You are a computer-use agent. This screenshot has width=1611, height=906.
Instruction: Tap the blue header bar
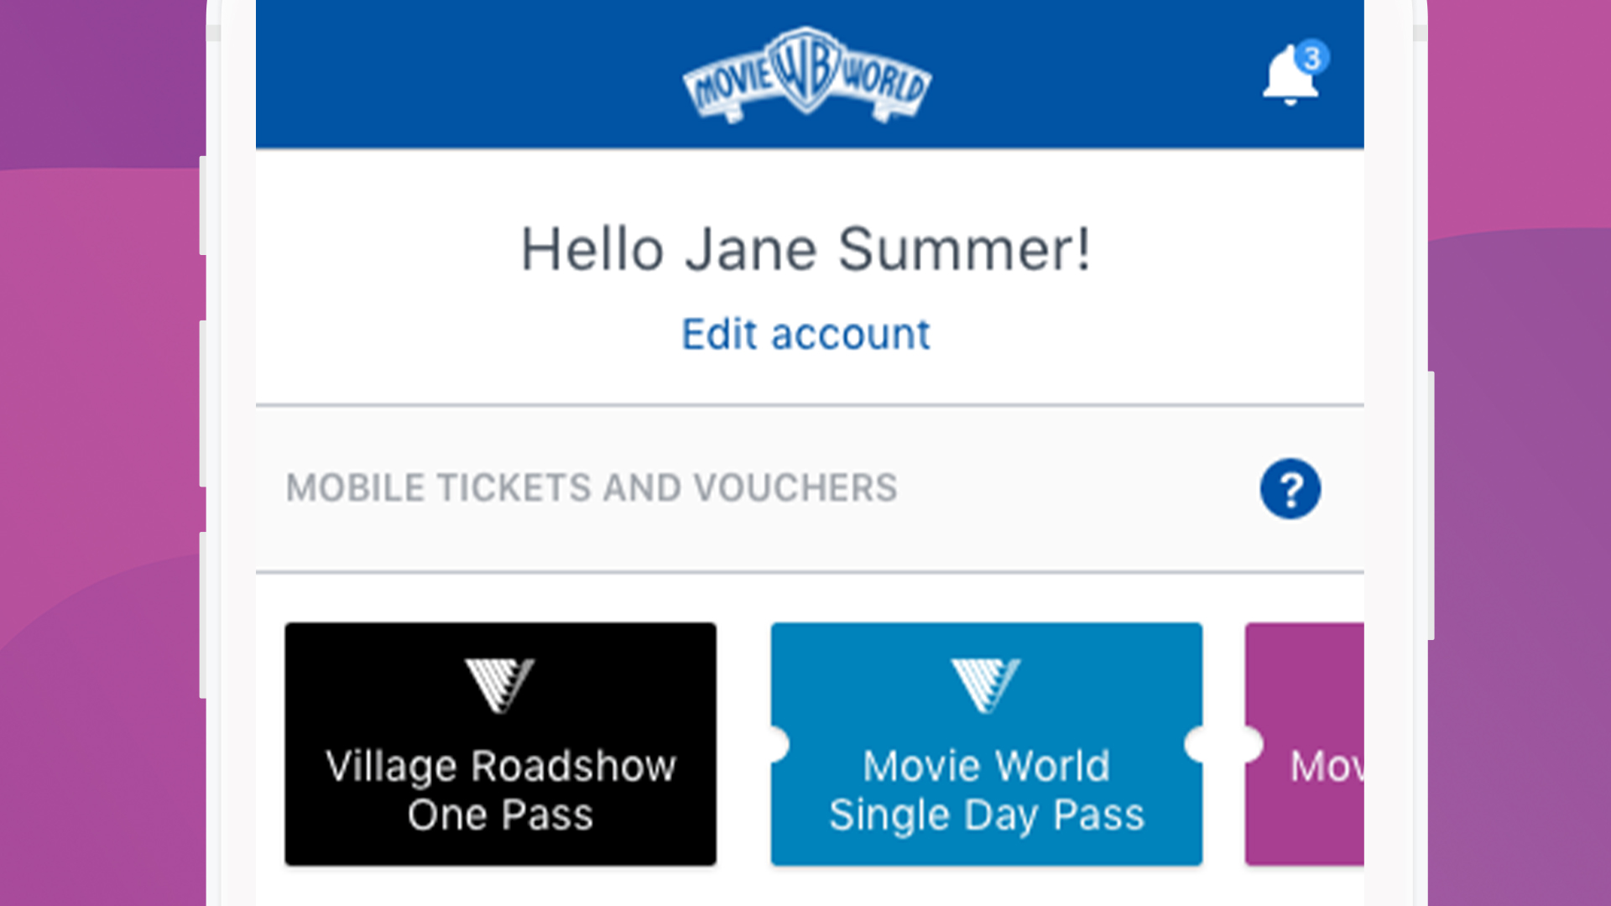click(x=503, y=74)
